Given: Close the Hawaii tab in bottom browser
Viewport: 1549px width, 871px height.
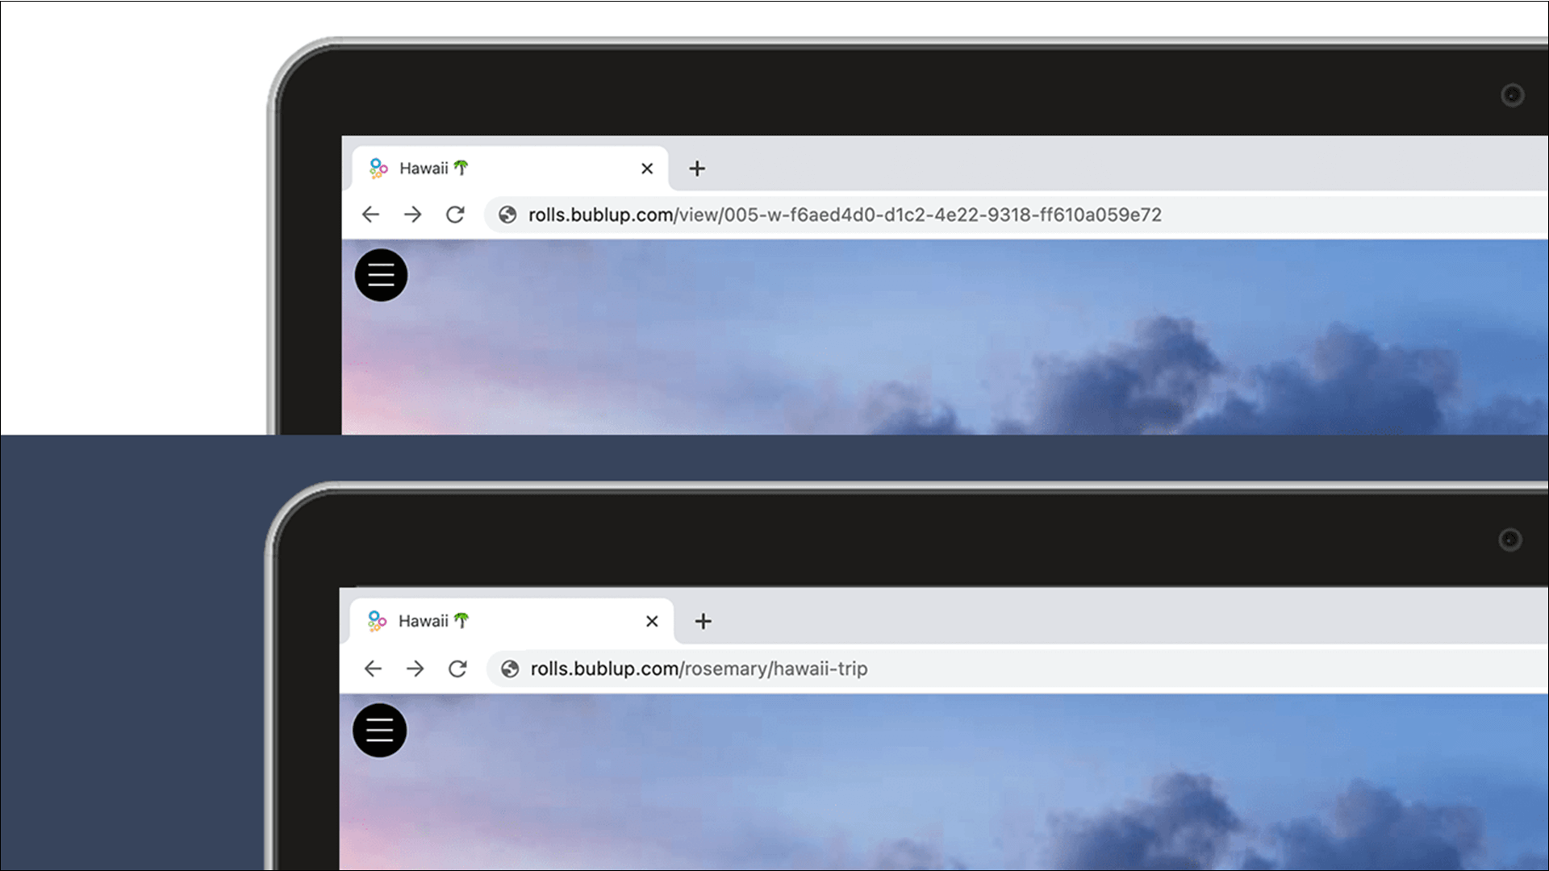Looking at the screenshot, I should 652,621.
